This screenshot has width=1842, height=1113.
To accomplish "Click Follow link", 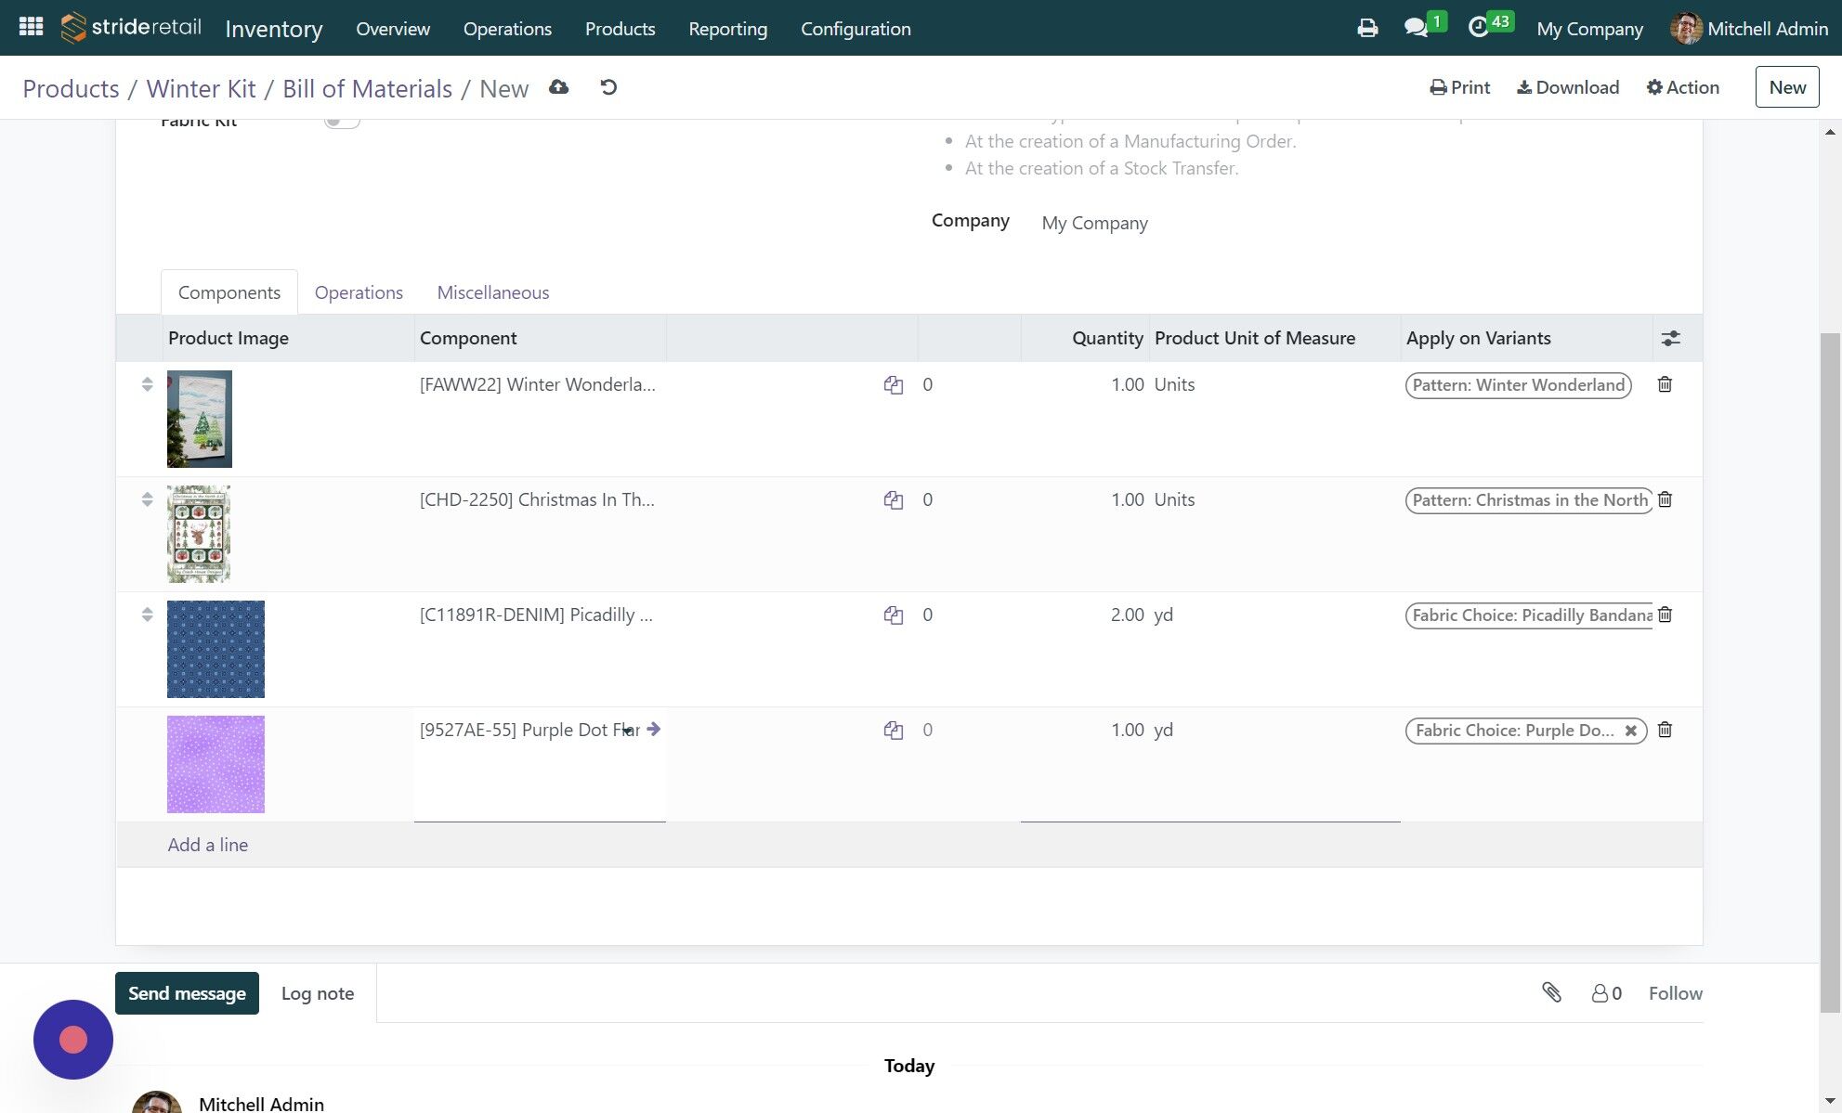I will tap(1675, 993).
